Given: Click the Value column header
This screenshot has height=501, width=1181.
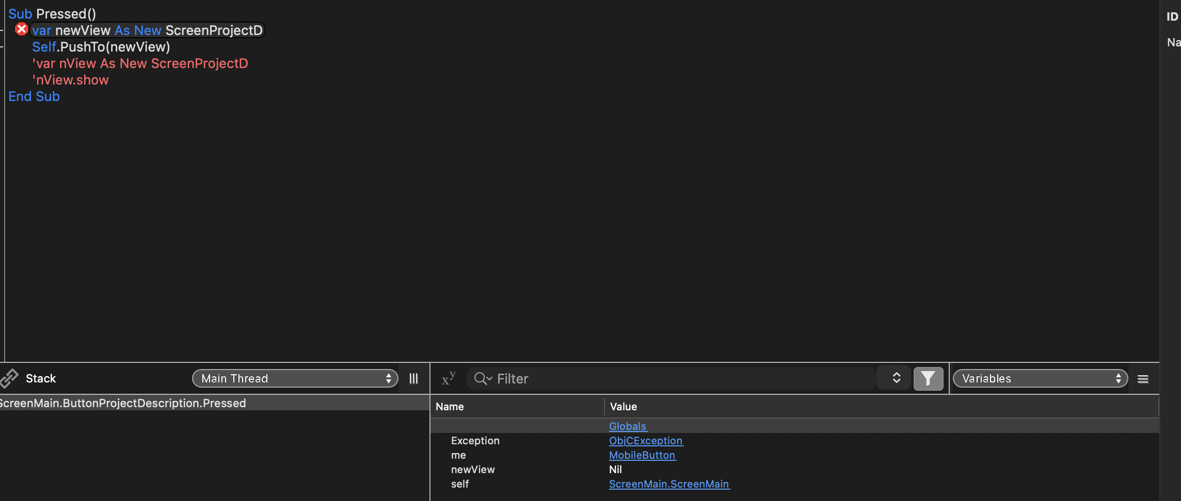Looking at the screenshot, I should point(624,407).
